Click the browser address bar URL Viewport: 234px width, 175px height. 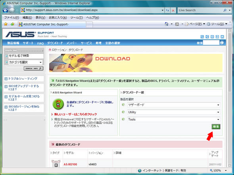click(62, 10)
